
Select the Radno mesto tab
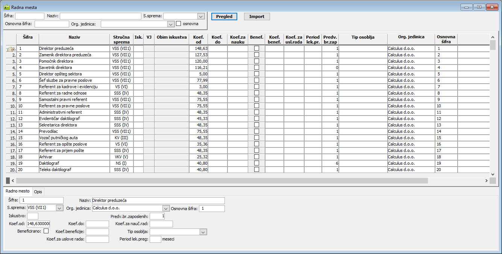(x=17, y=191)
